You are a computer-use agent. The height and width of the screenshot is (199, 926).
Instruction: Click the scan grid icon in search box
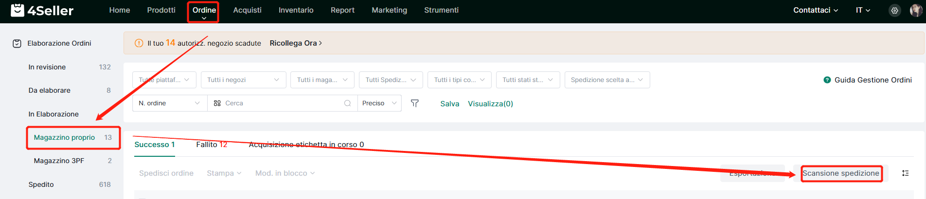pyautogui.click(x=217, y=103)
